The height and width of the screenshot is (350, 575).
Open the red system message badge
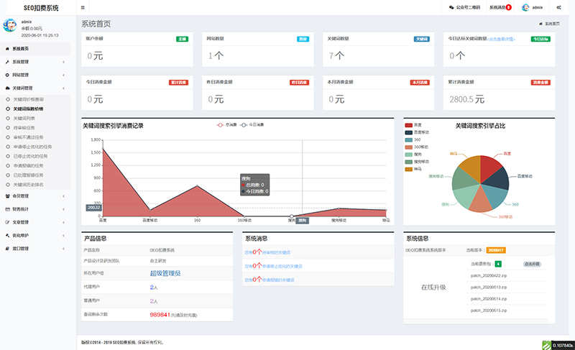tap(509, 7)
